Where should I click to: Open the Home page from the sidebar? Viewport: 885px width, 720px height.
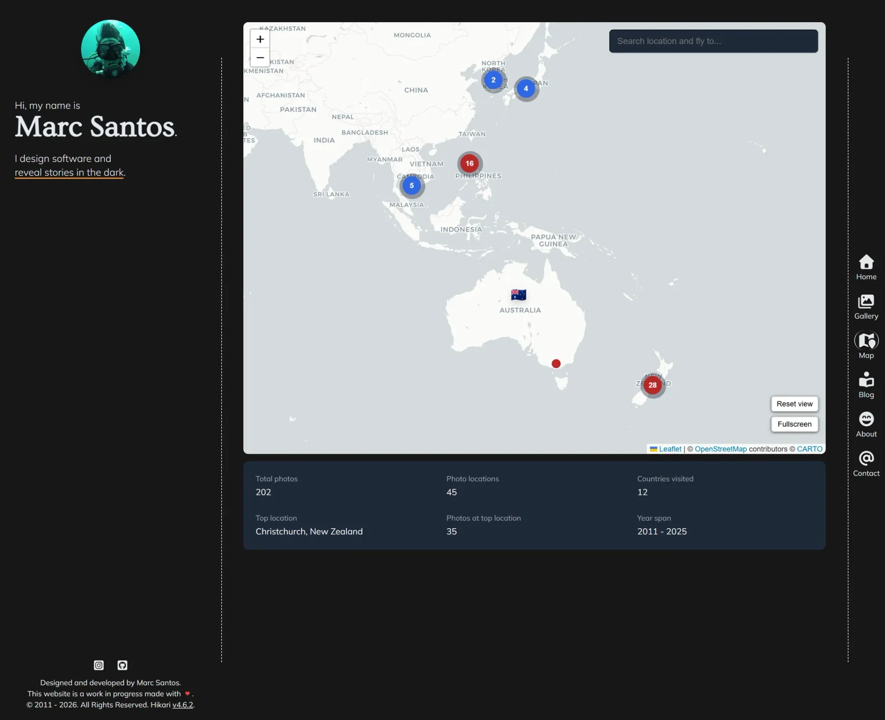[x=866, y=267]
